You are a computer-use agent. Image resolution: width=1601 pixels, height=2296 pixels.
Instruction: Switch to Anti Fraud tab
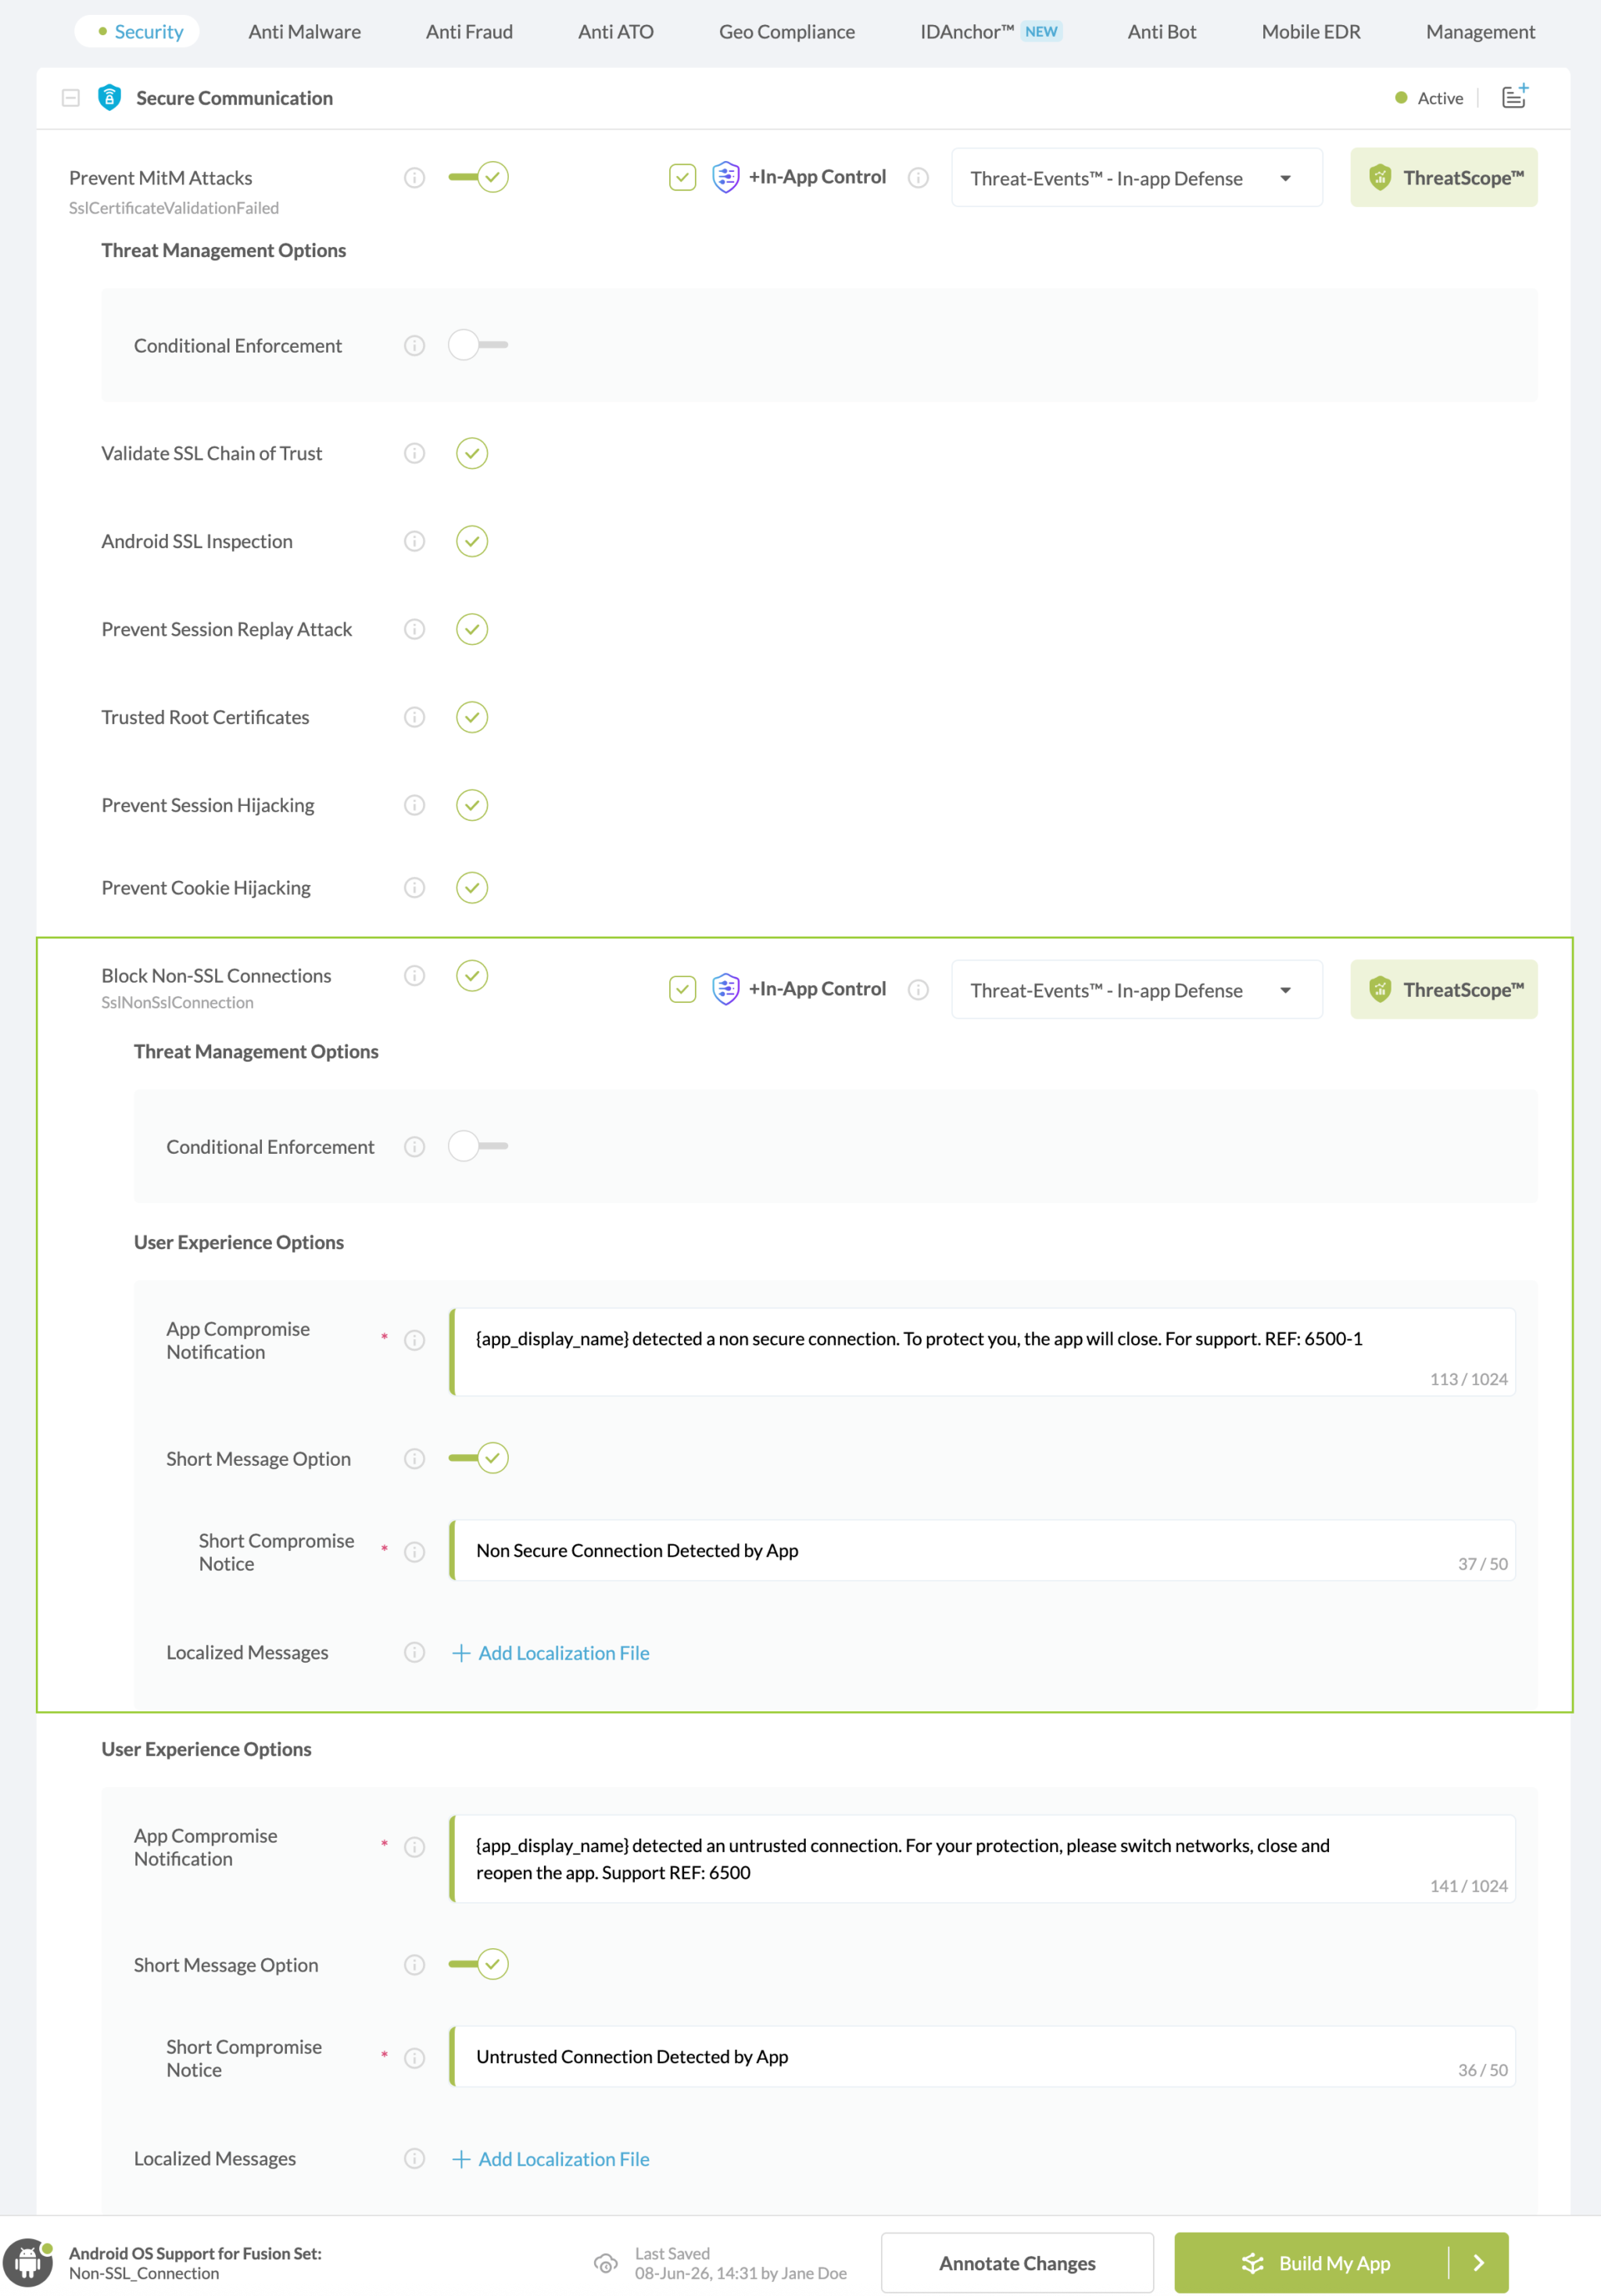click(469, 31)
